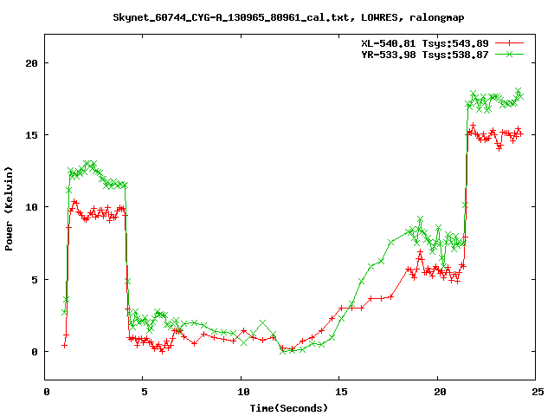Screen dimensions: 554x416
Task: Click y-axis tick label 20
Action: click(31, 63)
